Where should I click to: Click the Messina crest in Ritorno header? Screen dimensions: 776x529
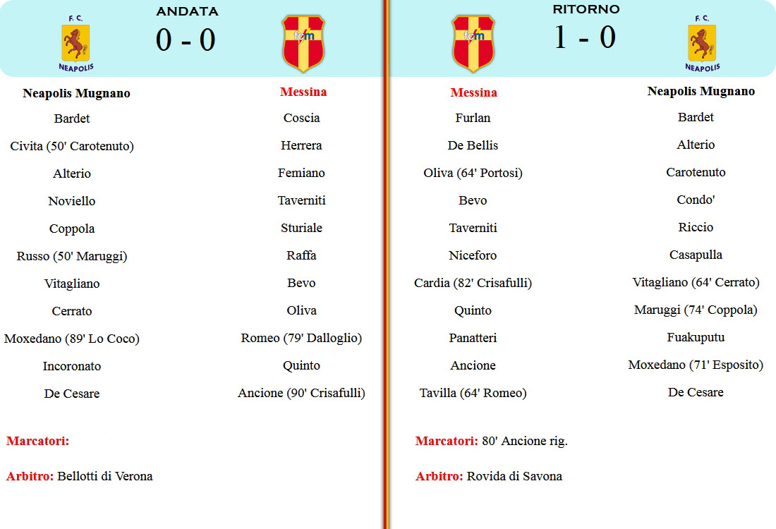point(473,44)
